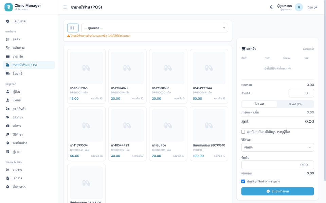Open แดชบอร์ด dashboard icon in sidebar

click(x=8, y=21)
